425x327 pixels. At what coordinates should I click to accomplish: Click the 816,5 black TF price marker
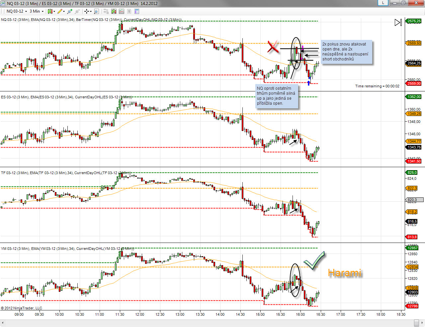click(x=412, y=221)
